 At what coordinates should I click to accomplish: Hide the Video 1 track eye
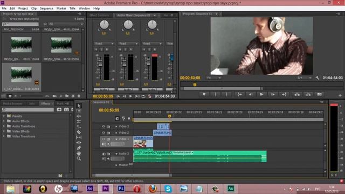tap(103, 139)
